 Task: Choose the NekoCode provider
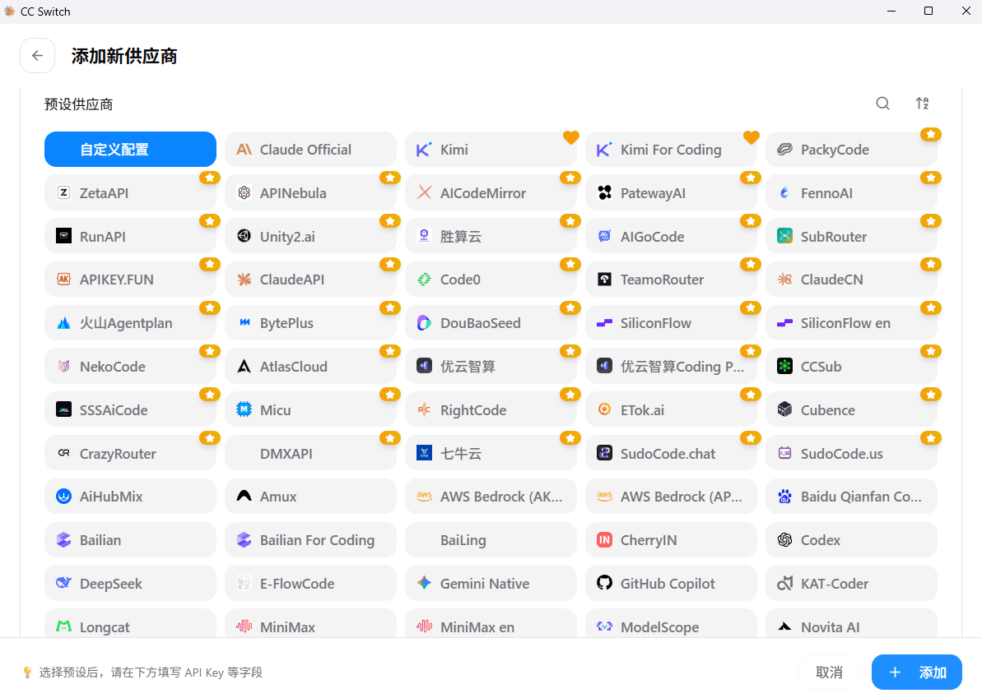[x=130, y=367]
